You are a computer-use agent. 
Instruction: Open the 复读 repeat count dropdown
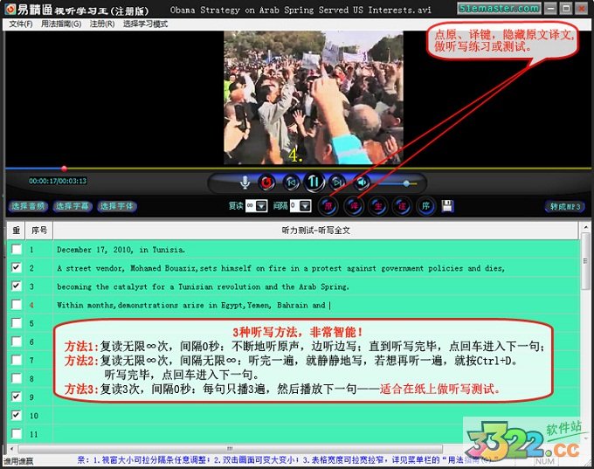[x=261, y=206]
